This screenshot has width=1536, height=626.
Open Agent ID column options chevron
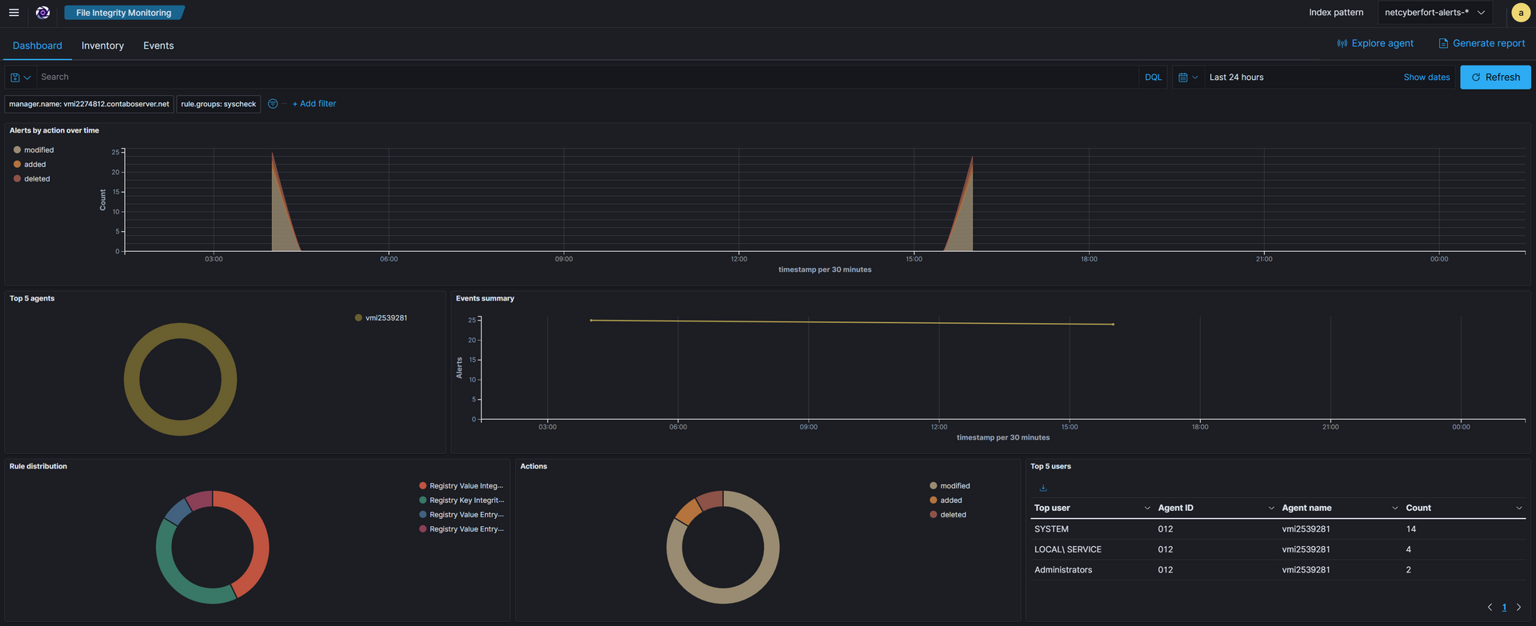[x=1271, y=508]
